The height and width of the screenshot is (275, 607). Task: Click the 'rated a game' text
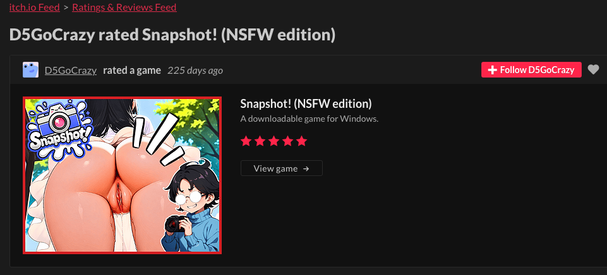(131, 70)
